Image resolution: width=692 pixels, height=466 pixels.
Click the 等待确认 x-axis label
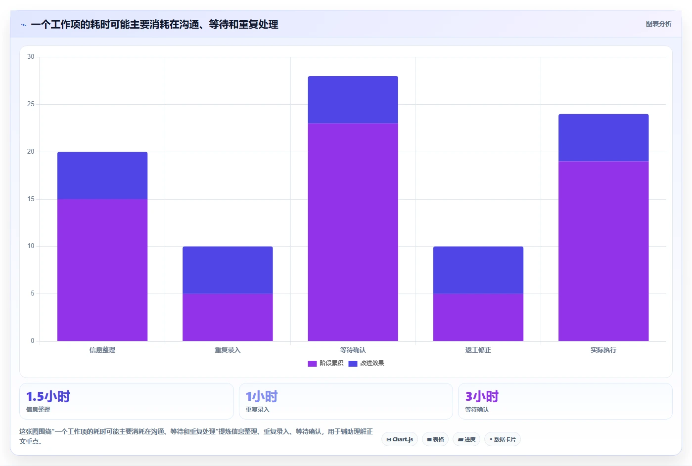[353, 350]
